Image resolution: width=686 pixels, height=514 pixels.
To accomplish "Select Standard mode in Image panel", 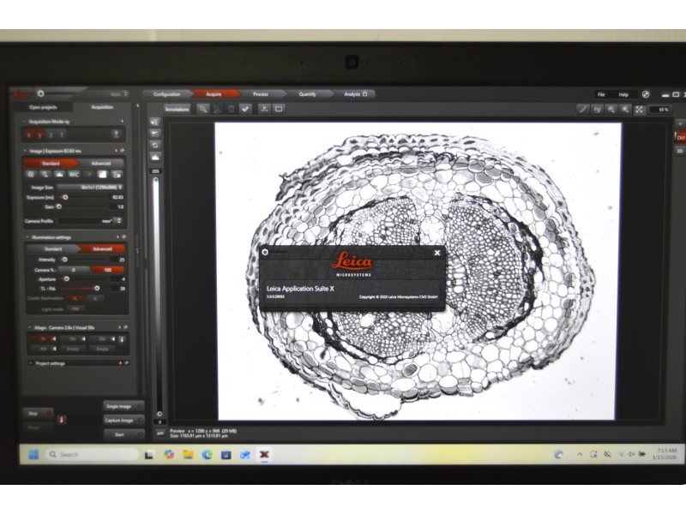I will pyautogui.click(x=51, y=163).
